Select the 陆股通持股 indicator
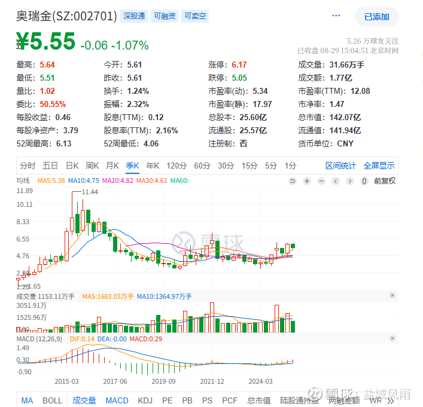Screen dimensions: 423x407 click(299, 400)
